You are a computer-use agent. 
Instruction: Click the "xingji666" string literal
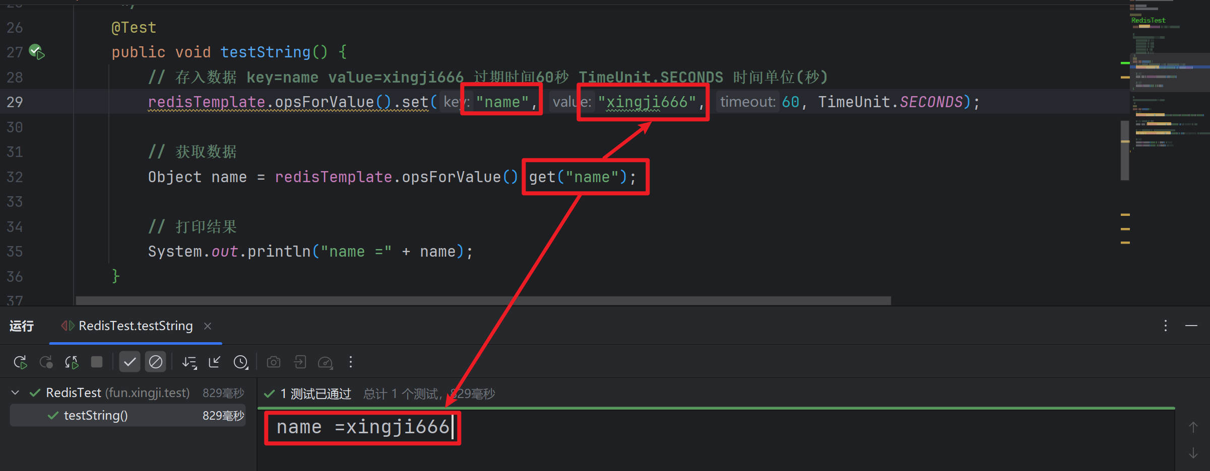click(x=647, y=102)
